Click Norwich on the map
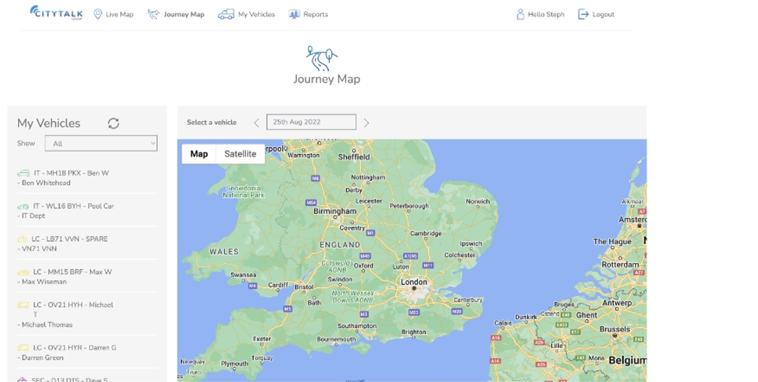This screenshot has height=382, width=758. coord(478,201)
